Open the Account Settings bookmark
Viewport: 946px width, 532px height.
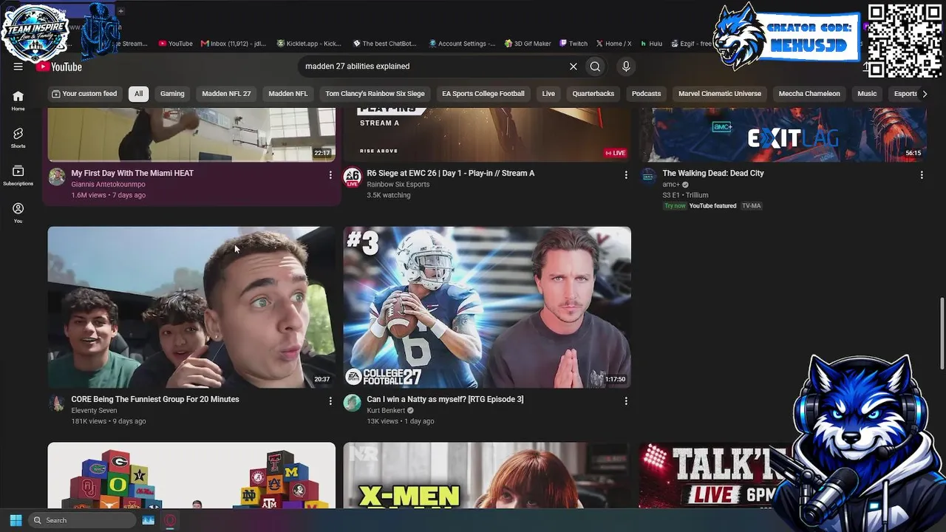click(462, 44)
